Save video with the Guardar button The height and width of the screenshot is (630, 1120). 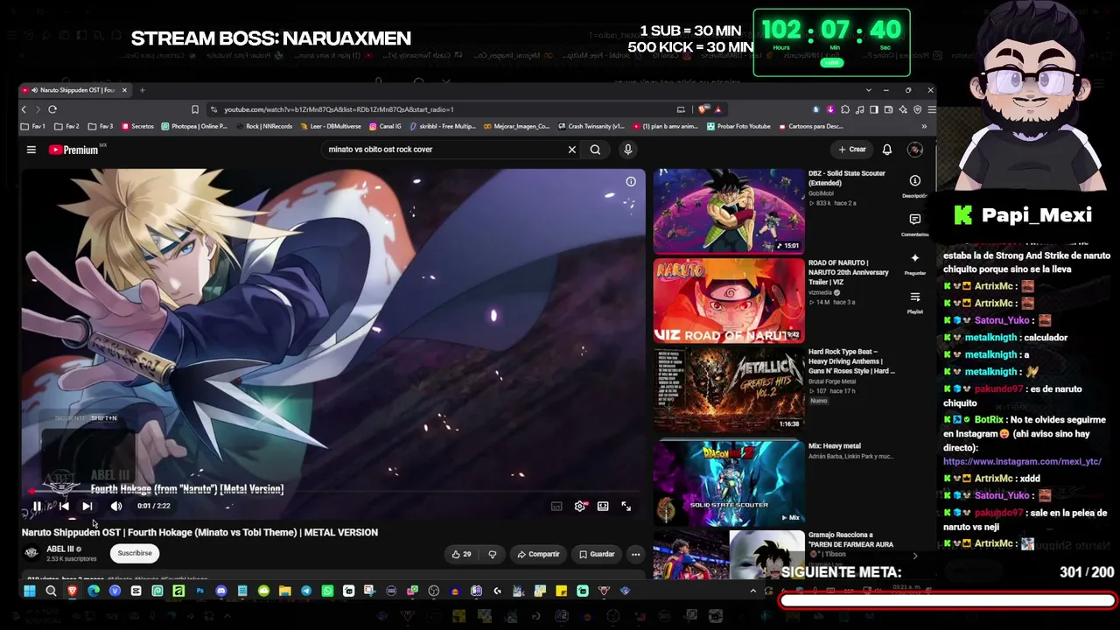click(597, 554)
